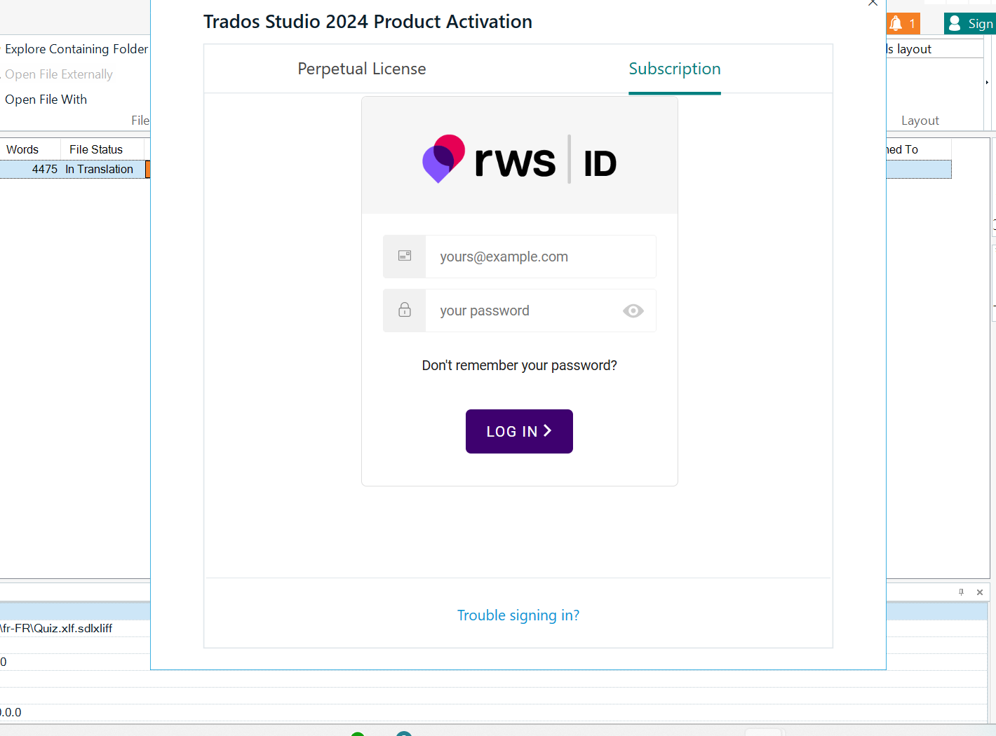Image resolution: width=996 pixels, height=736 pixels.
Task: Open 'Don't remember your password?' link
Action: point(519,365)
